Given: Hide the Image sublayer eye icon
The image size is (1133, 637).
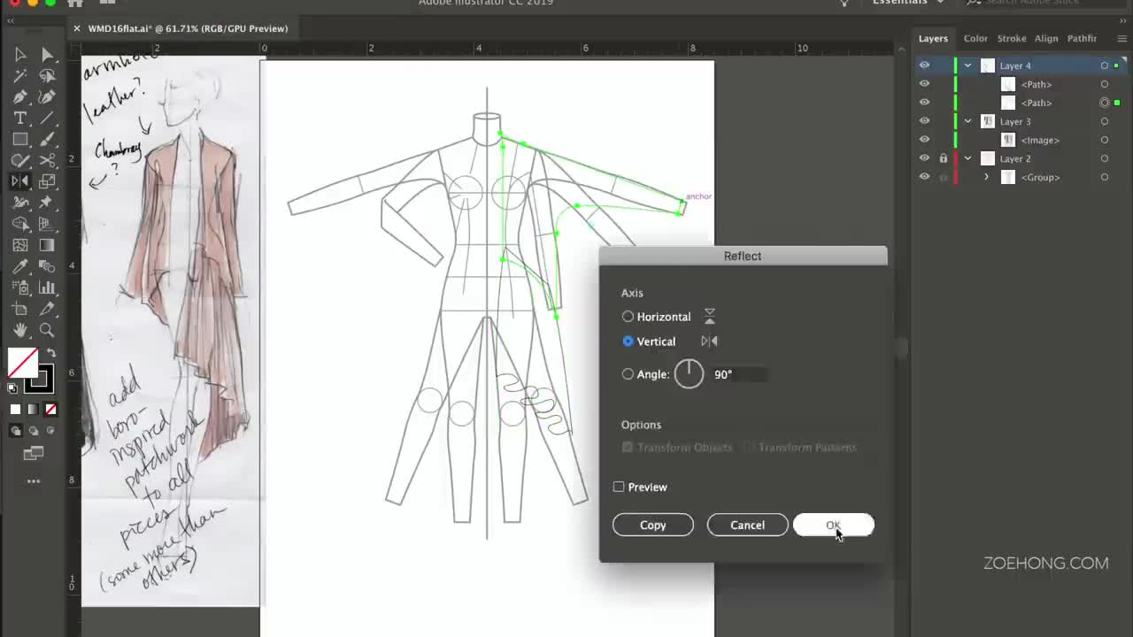Looking at the screenshot, I should point(924,140).
